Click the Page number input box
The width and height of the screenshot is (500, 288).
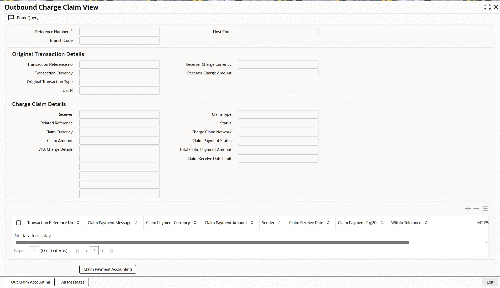click(34, 251)
